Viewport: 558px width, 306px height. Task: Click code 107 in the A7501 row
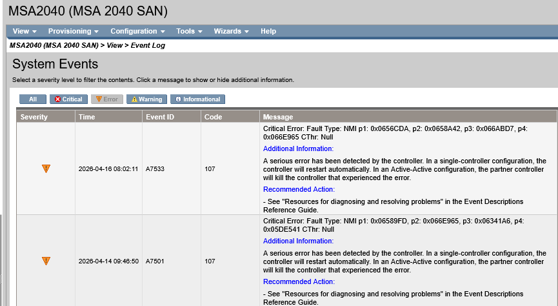click(210, 261)
